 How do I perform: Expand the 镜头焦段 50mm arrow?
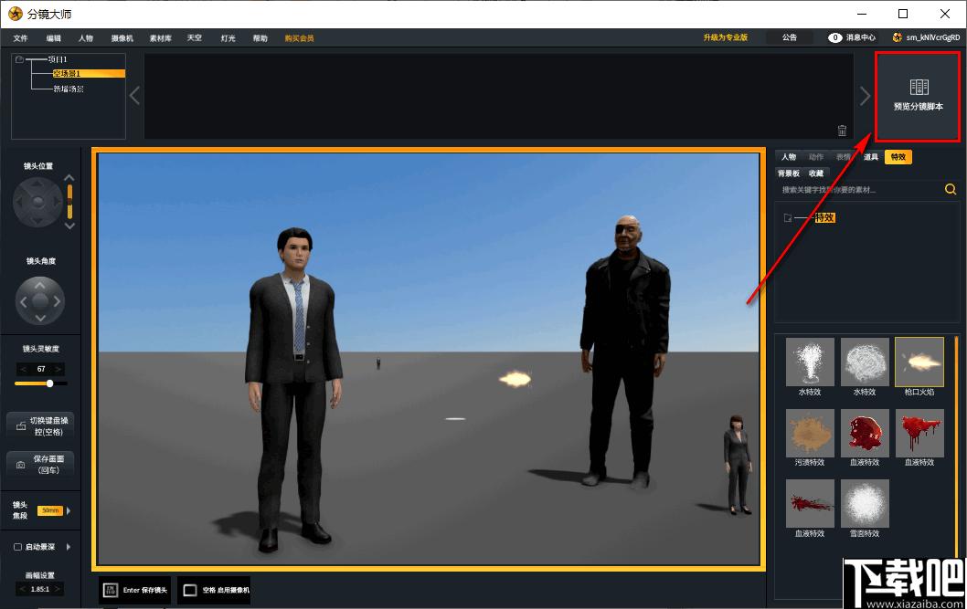tap(69, 510)
